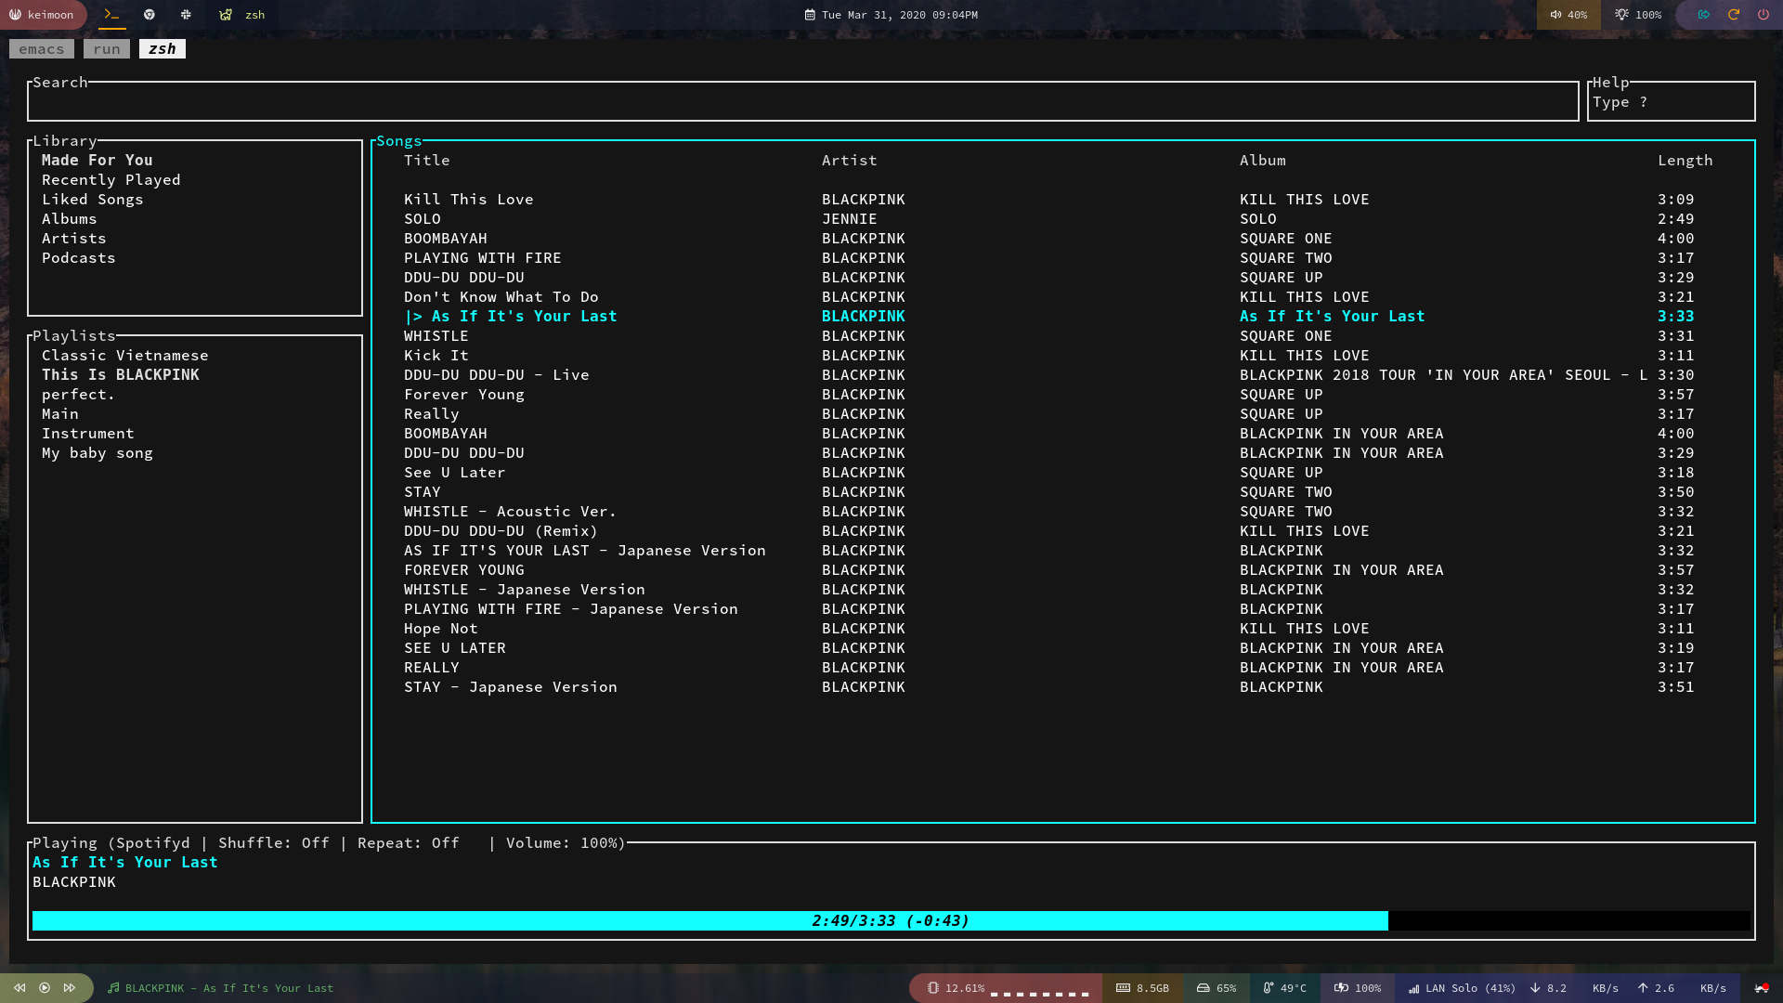1783x1003 pixels.
Task: Click the previous track icon in bottom bar
Action: [x=20, y=988]
